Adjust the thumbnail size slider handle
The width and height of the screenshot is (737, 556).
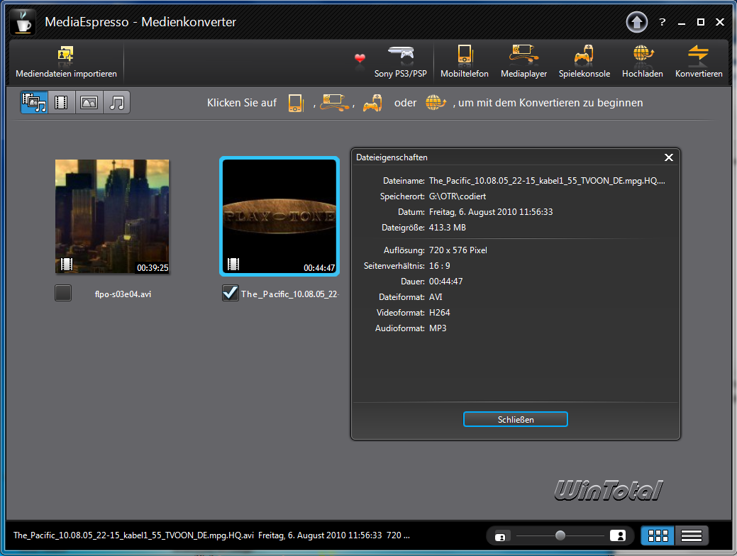pos(560,535)
